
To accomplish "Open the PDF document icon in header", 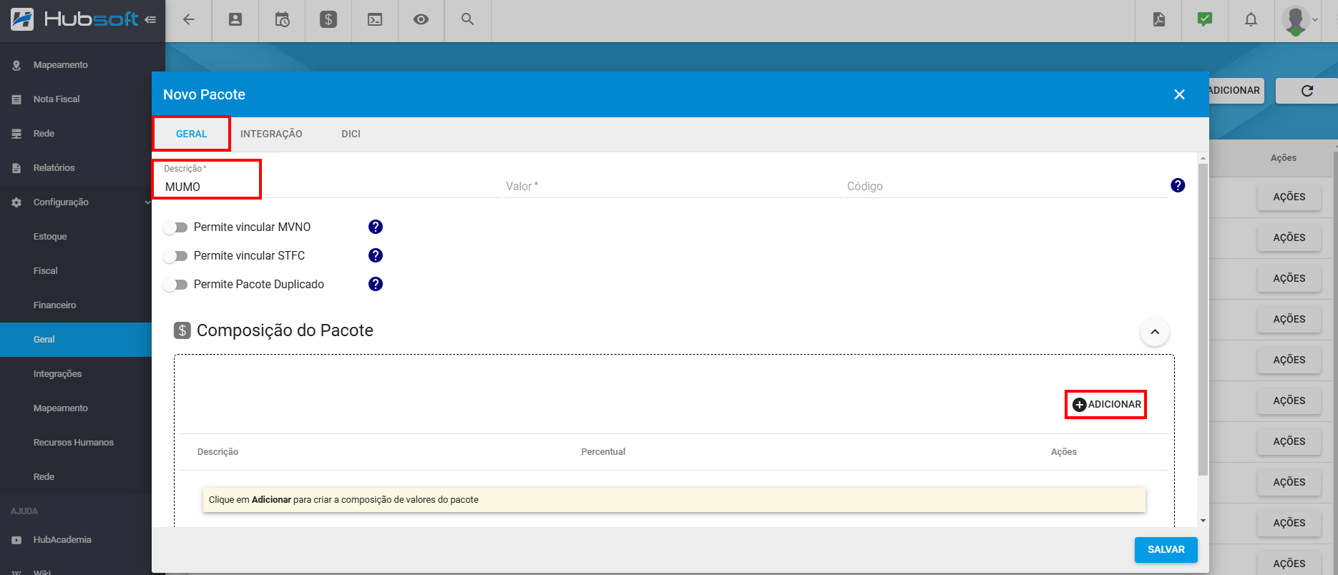I will pos(1159,20).
